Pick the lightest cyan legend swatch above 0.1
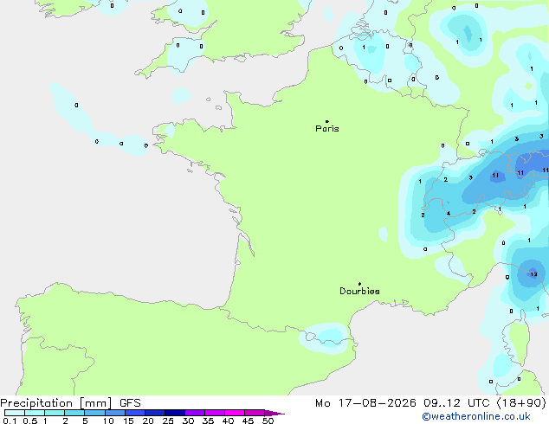 tap(15, 413)
